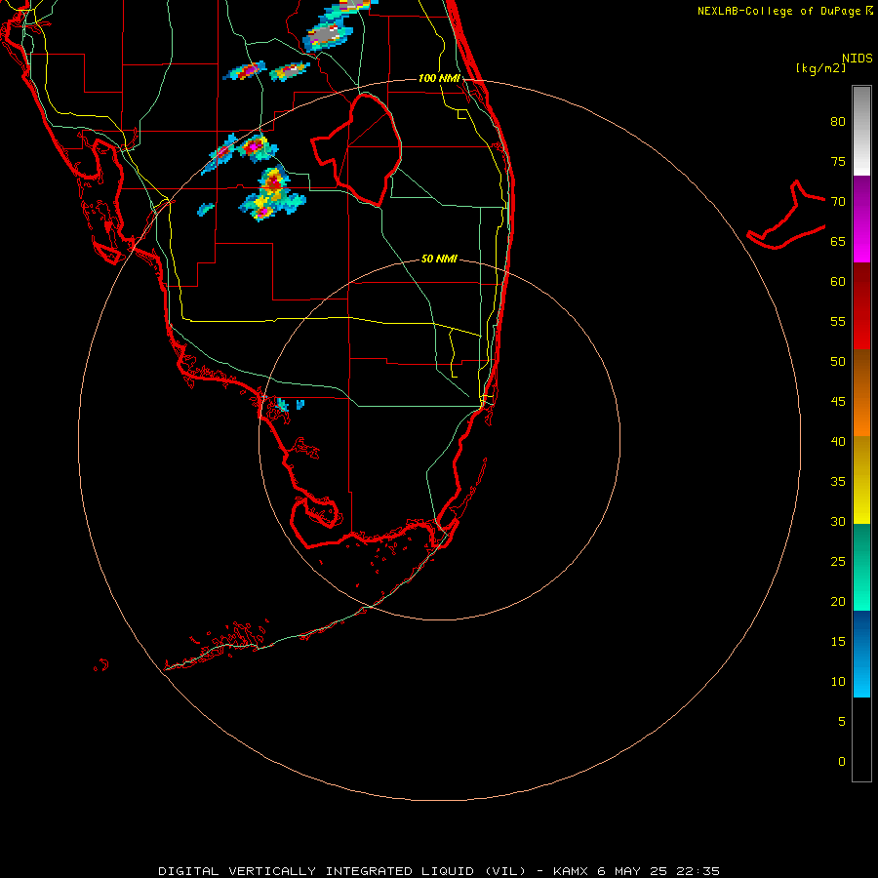878x878 pixels.
Task: Click the 0 value on the color scale
Action: click(x=842, y=762)
